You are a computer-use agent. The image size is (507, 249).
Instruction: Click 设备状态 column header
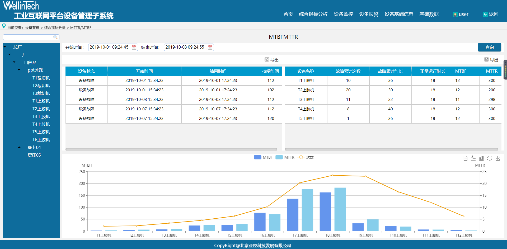click(86, 71)
